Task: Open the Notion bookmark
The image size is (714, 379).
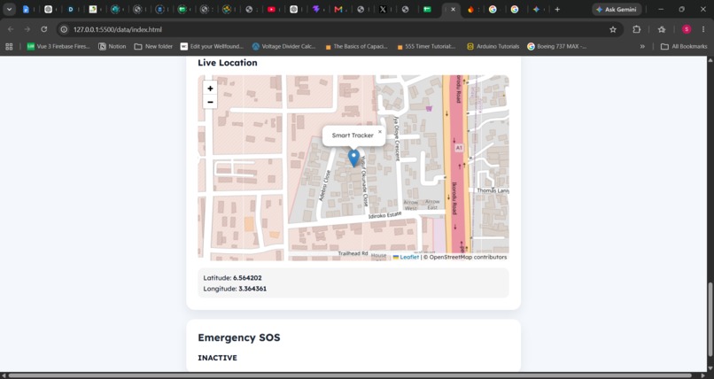Action: point(112,46)
